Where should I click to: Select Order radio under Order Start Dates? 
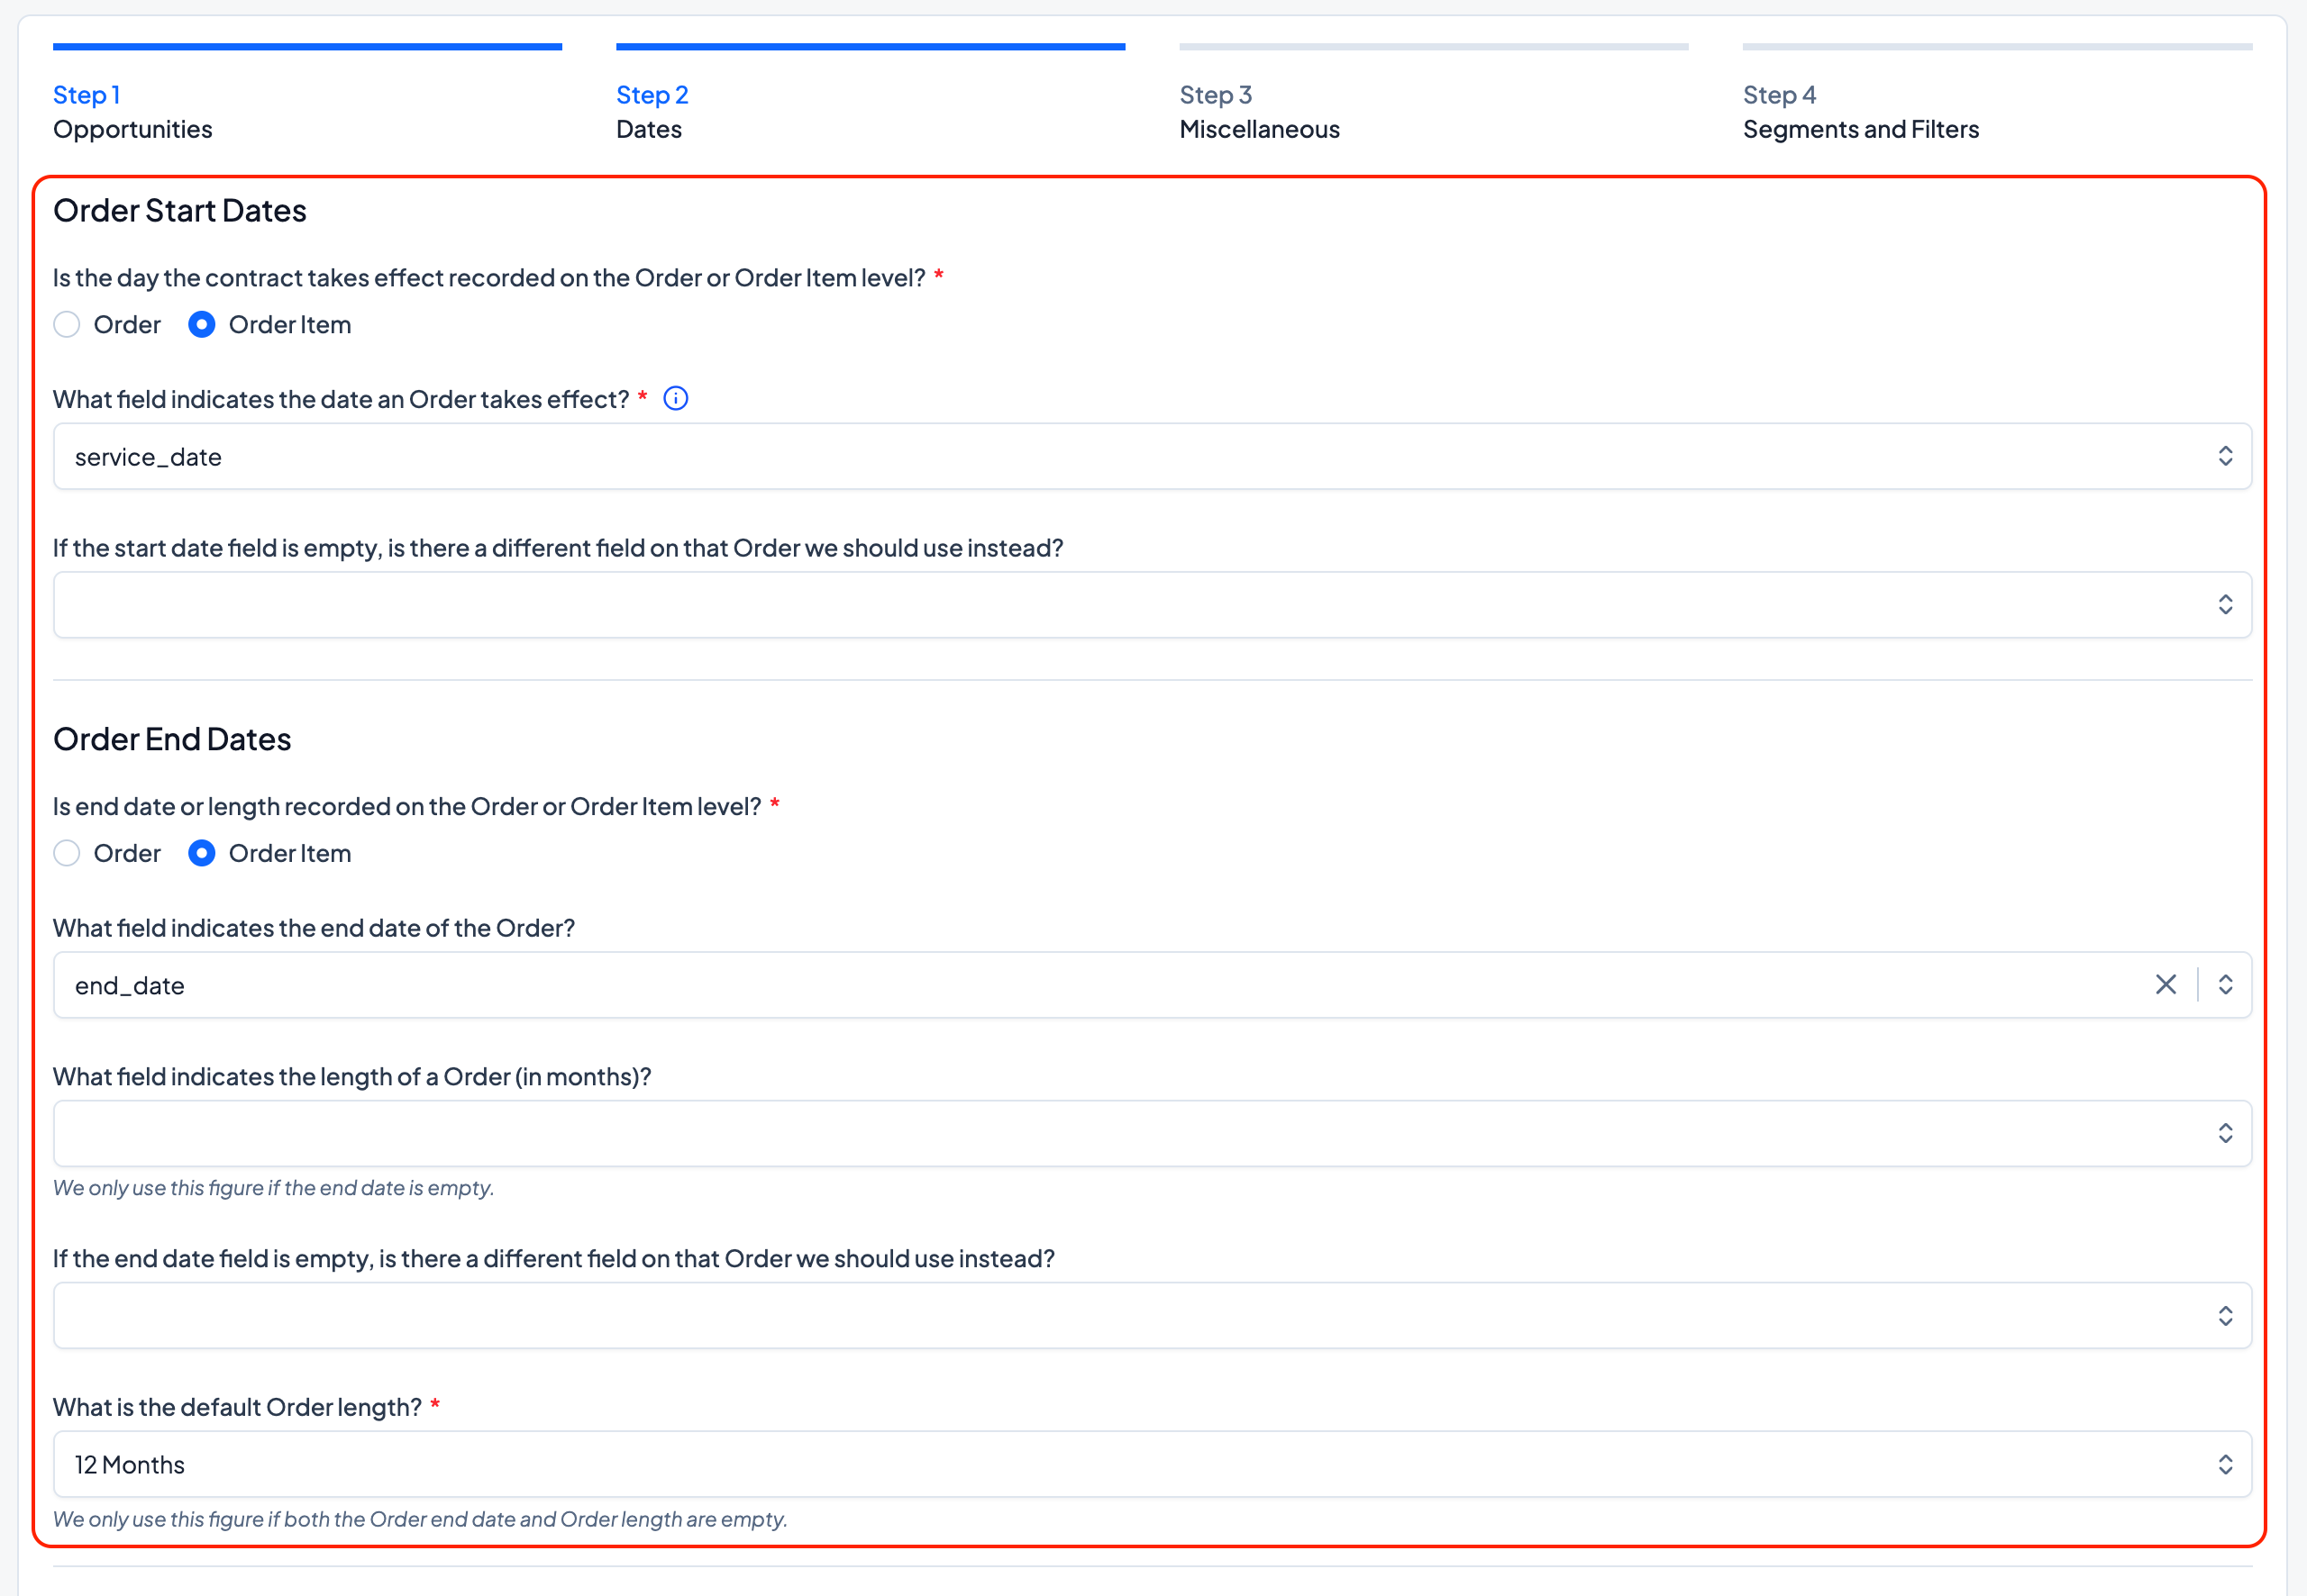67,325
